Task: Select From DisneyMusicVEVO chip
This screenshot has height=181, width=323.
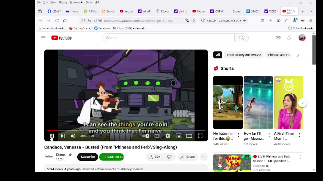Action: (244, 55)
